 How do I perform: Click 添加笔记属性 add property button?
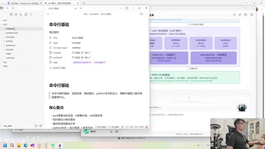pyautogui.click(x=58, y=68)
